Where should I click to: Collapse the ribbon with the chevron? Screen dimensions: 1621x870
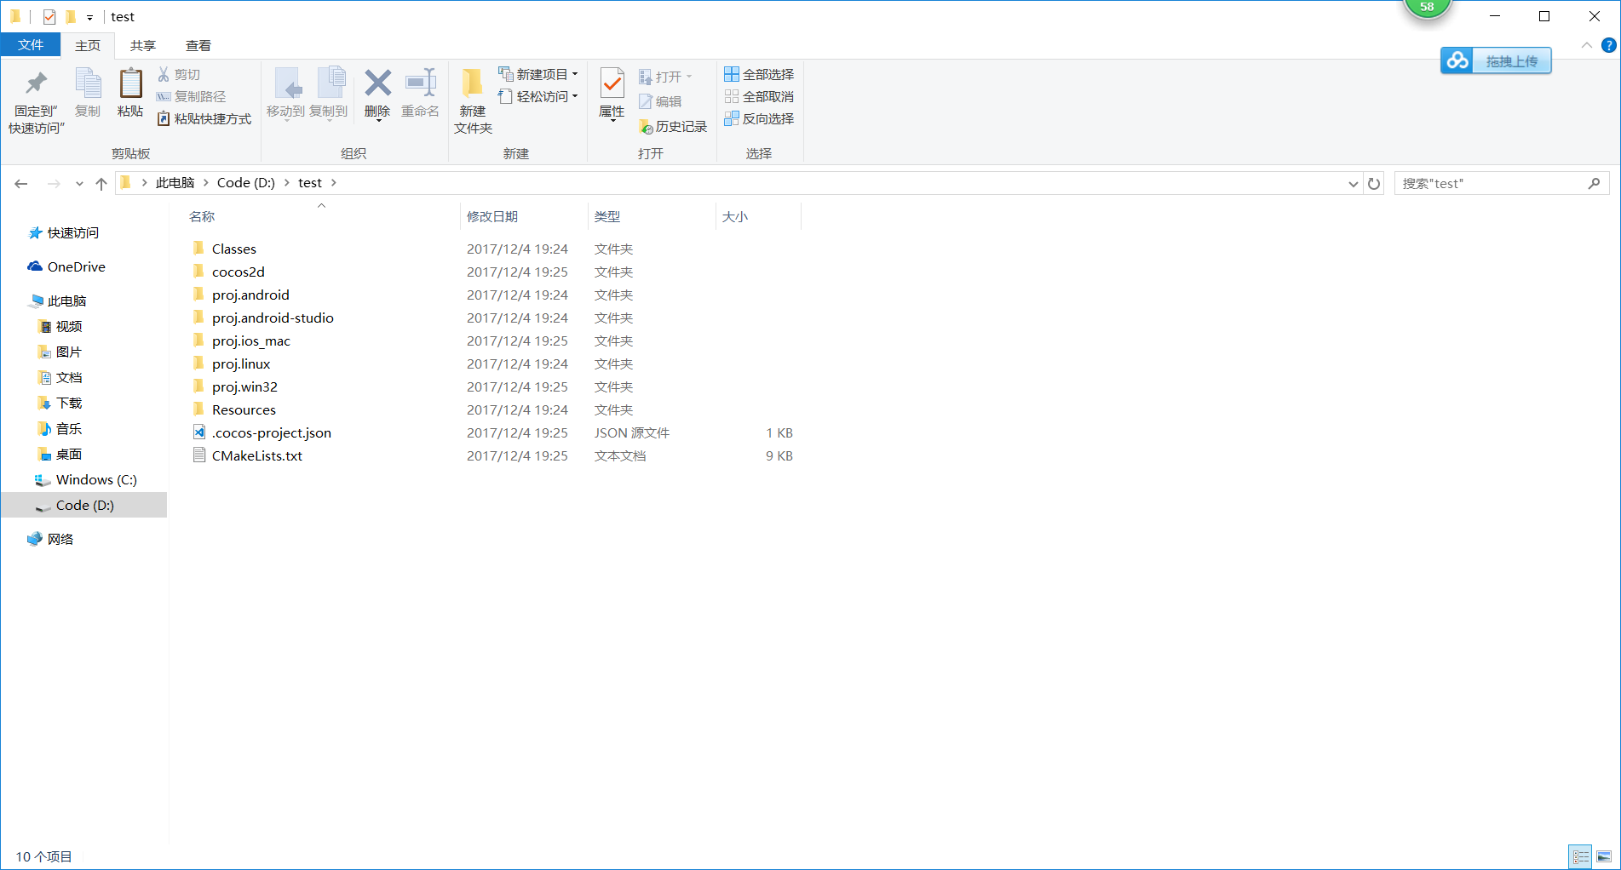pos(1587,45)
